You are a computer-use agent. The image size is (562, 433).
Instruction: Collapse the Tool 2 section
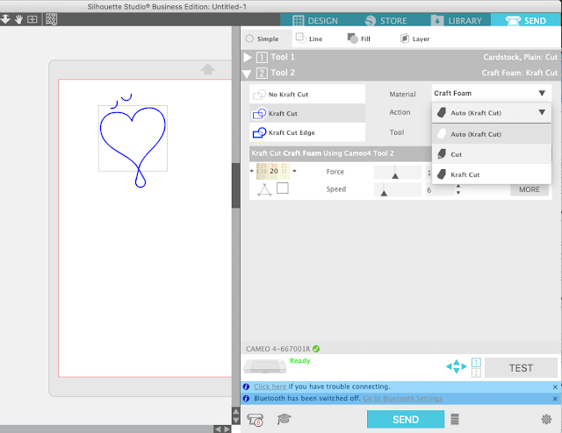[x=247, y=74]
